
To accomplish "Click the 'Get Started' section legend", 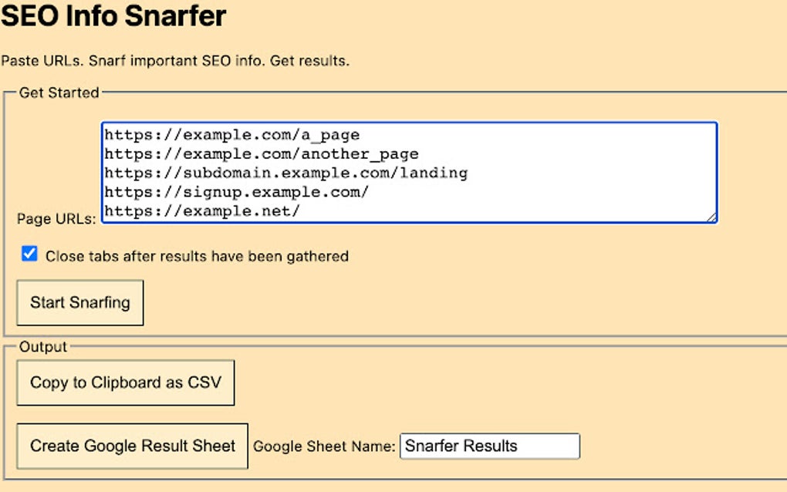I will point(59,93).
